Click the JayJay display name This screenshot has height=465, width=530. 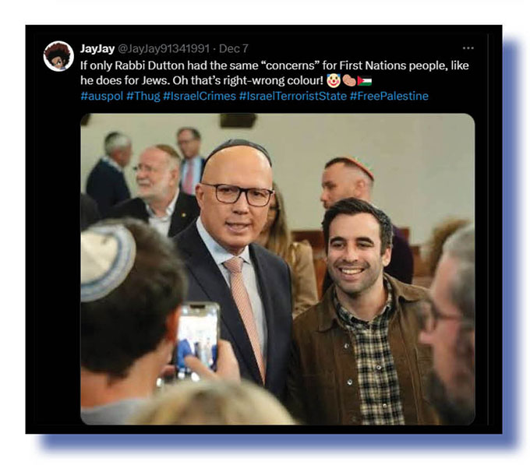tap(97, 48)
